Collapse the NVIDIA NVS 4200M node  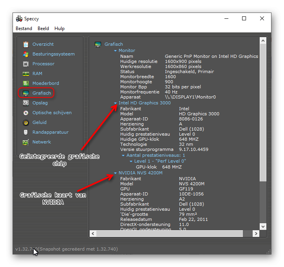115,173
